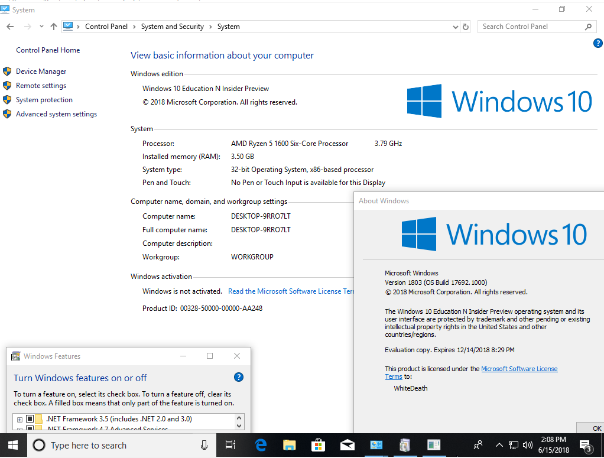Click the Advanced system settings link
The width and height of the screenshot is (604, 458).
coord(56,114)
